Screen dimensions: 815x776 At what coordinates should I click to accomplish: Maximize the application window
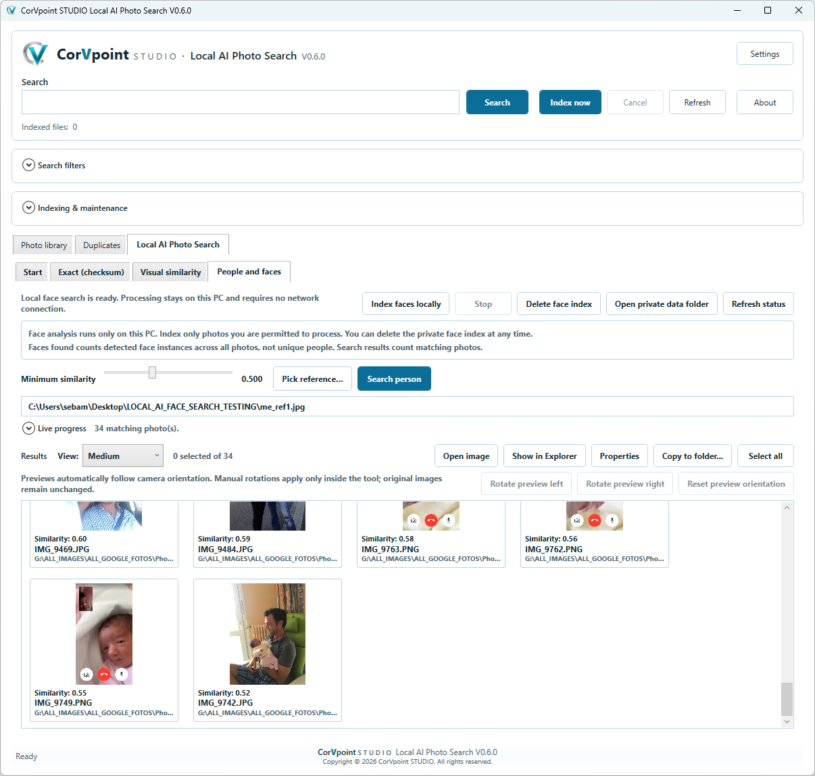(768, 10)
